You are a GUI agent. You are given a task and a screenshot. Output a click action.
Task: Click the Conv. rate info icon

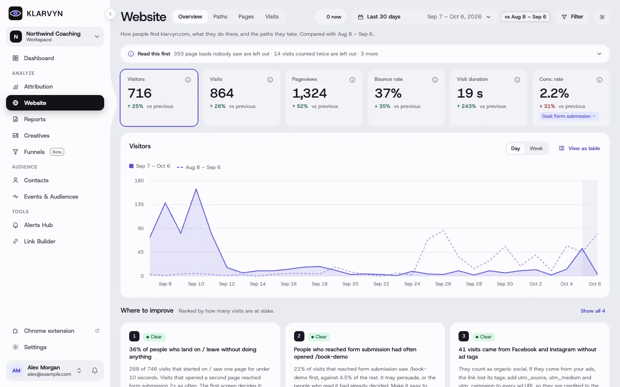pos(599,80)
